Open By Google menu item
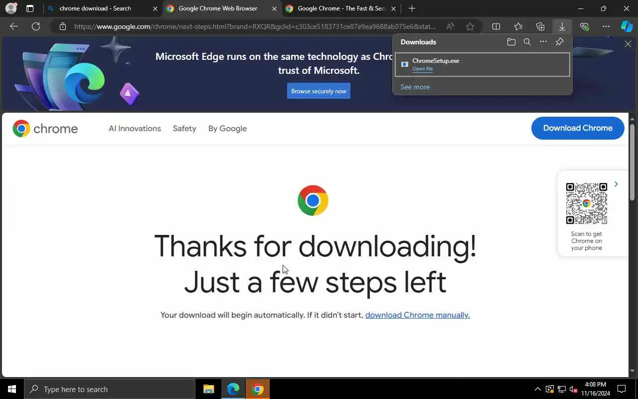 click(227, 129)
